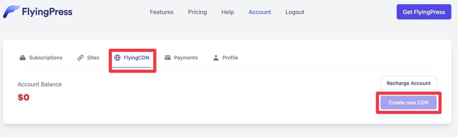Click the credit card icon beside Payments
The height and width of the screenshot is (137, 458).
click(167, 58)
